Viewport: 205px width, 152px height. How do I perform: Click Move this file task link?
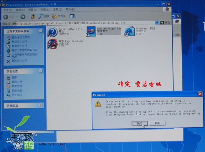[x=19, y=42]
